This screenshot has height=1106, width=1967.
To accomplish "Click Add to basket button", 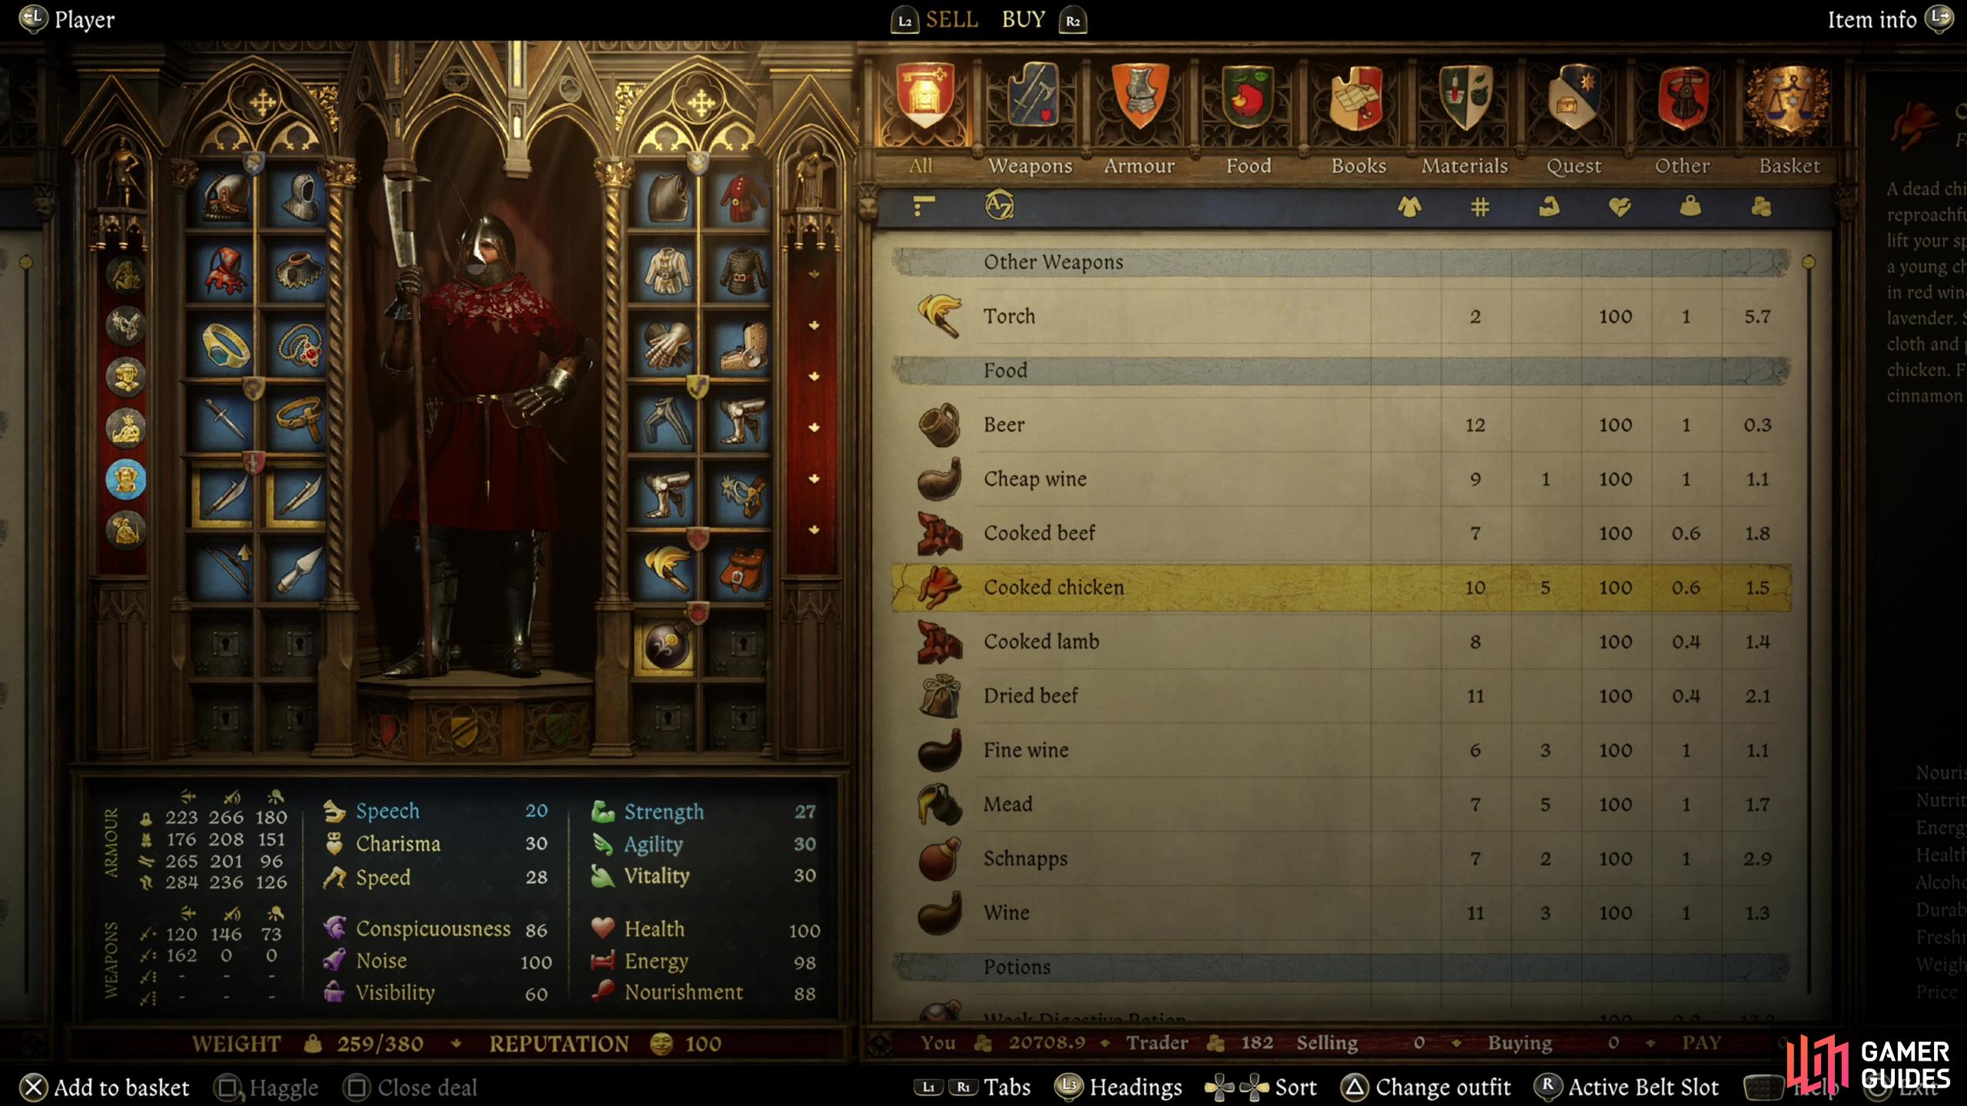I will [104, 1088].
